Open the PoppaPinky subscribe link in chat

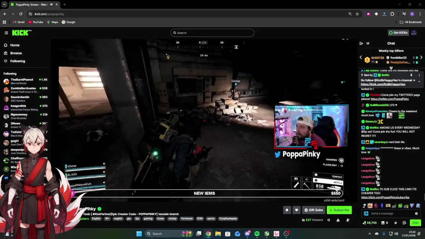pyautogui.click(x=385, y=198)
